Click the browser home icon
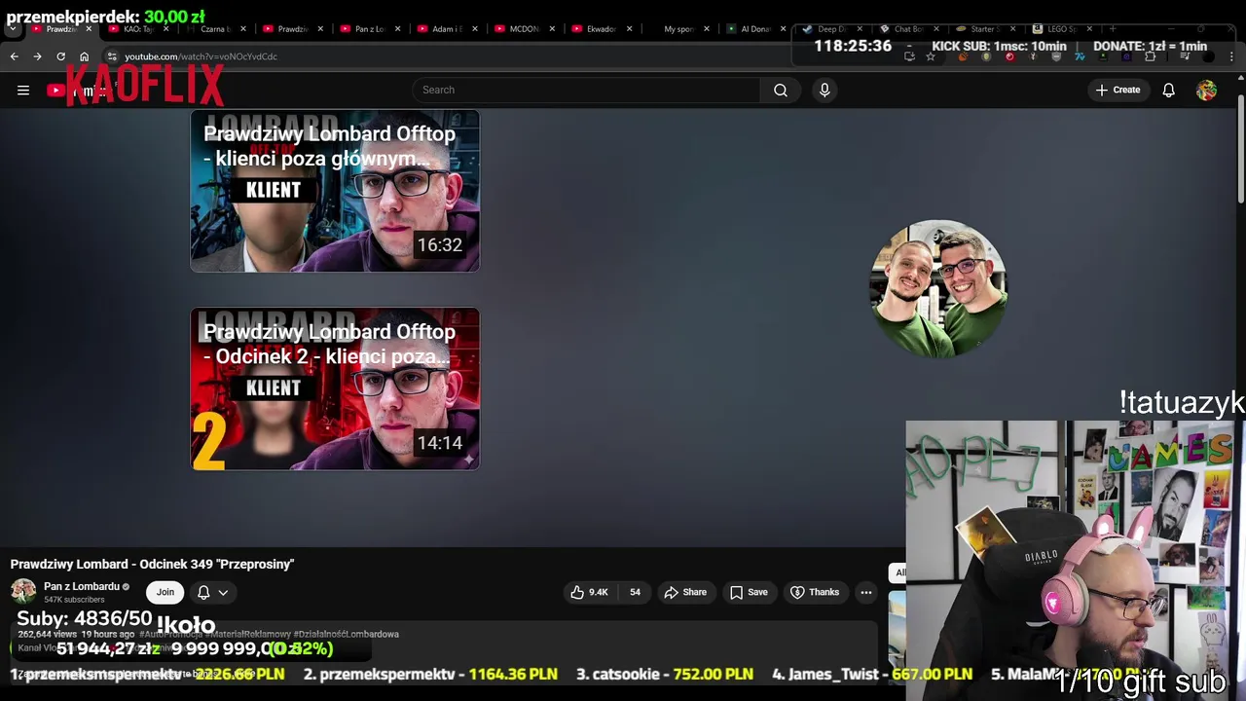 pos(84,56)
